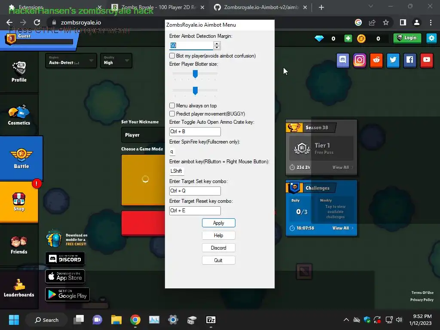The image size is (440, 330).
Task: Open the Instagram social icon
Action: pos(360,60)
